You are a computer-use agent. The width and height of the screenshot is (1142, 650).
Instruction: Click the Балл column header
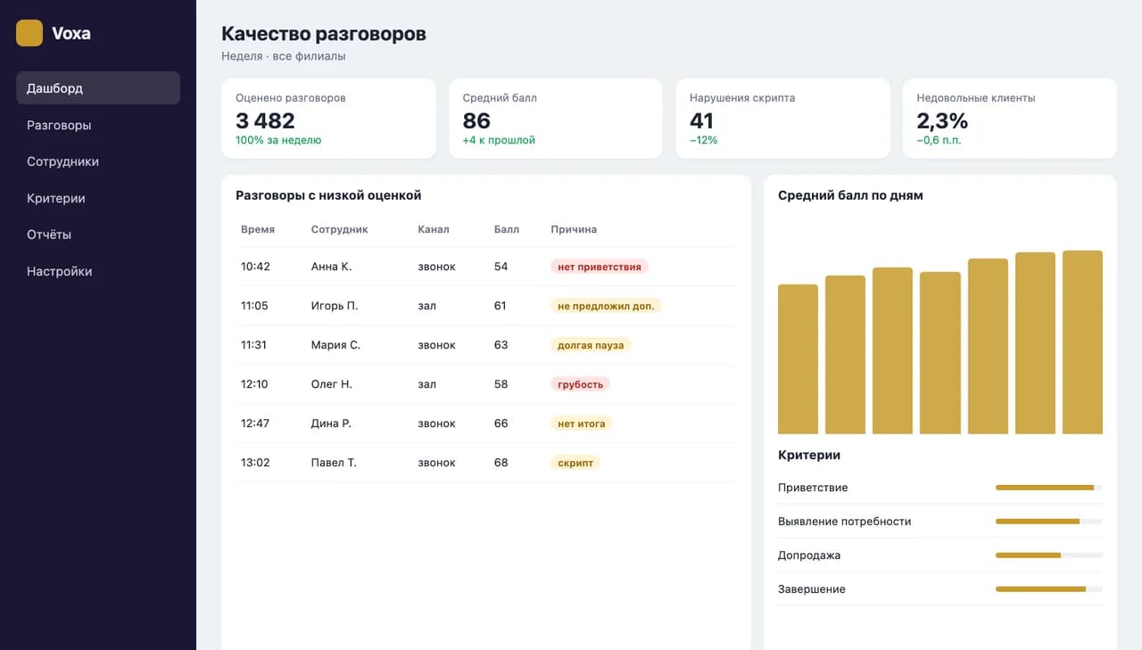point(507,229)
